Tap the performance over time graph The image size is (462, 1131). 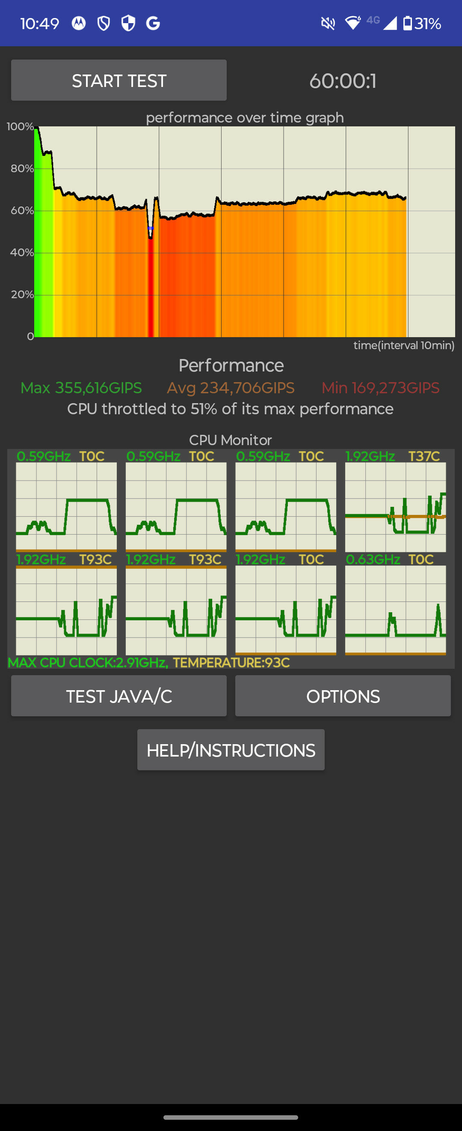tap(245, 232)
